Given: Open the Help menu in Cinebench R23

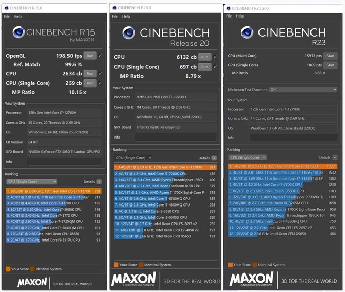Looking at the screenshot, I should [244, 17].
